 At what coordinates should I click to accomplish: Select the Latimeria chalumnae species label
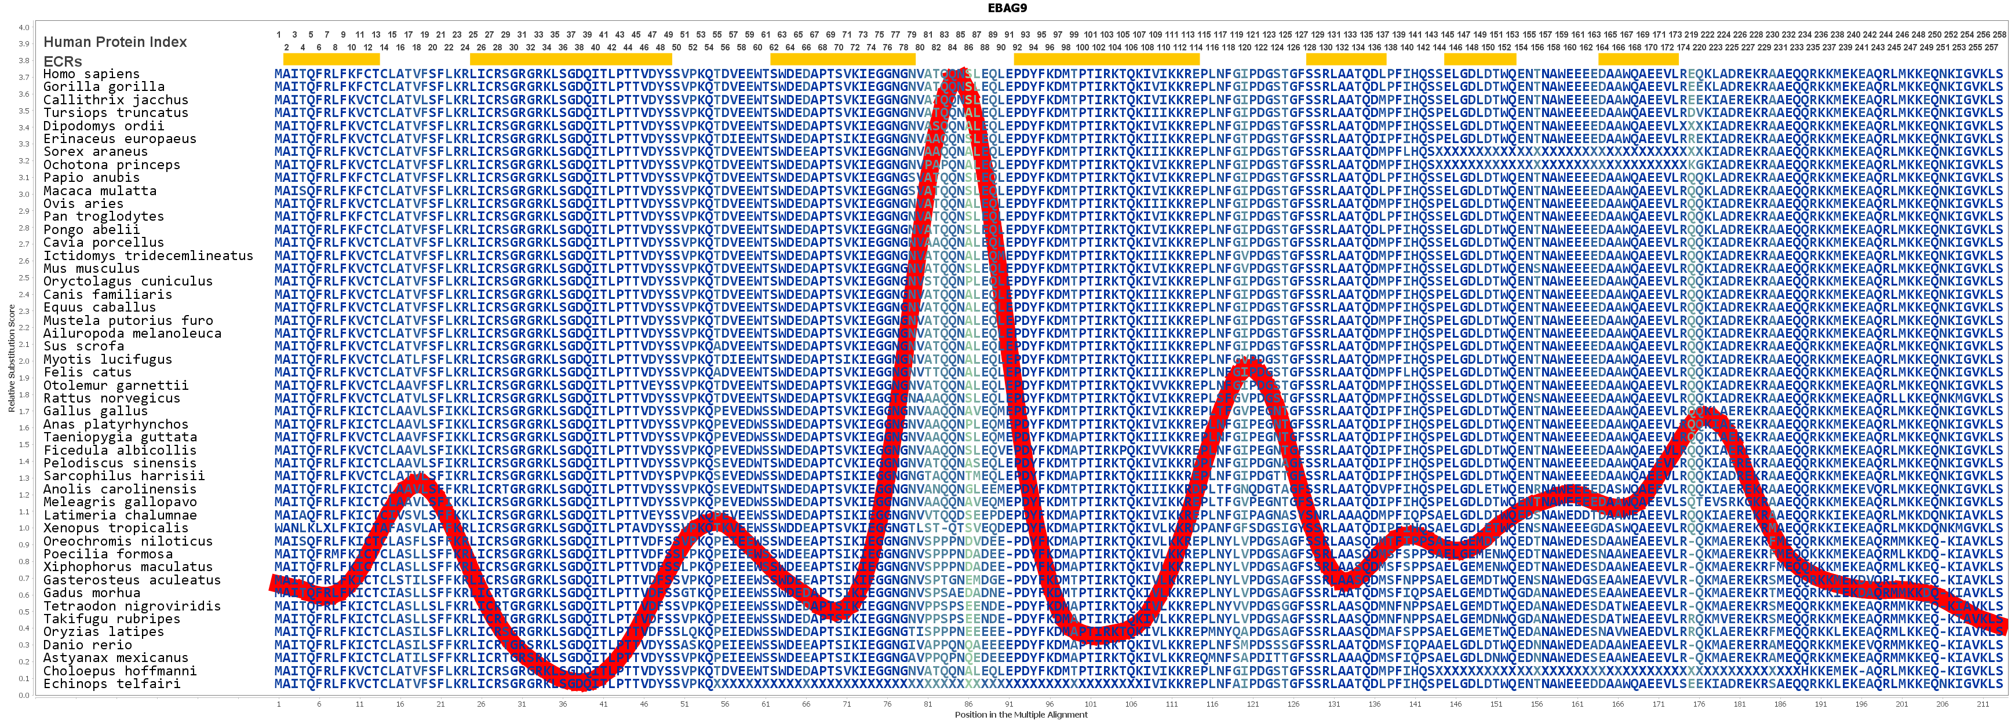(x=121, y=515)
